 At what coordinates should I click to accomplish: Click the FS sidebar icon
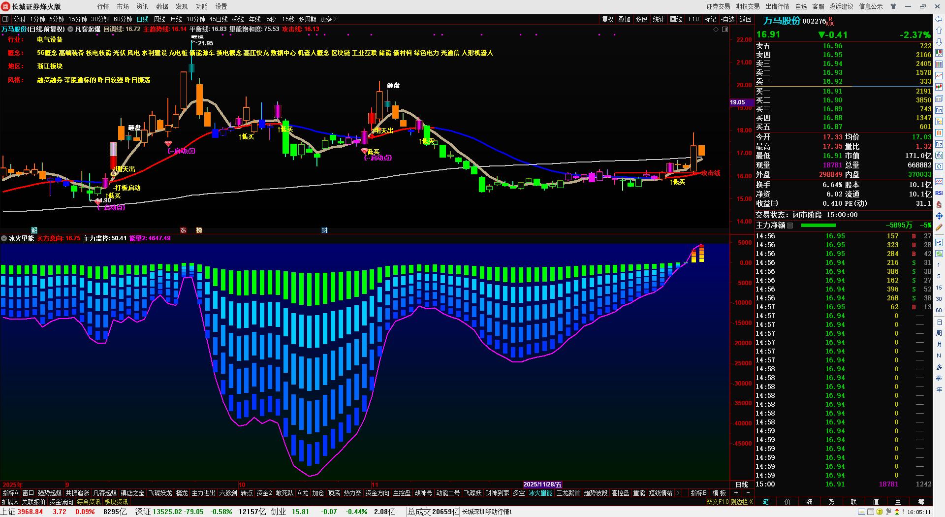click(x=939, y=243)
